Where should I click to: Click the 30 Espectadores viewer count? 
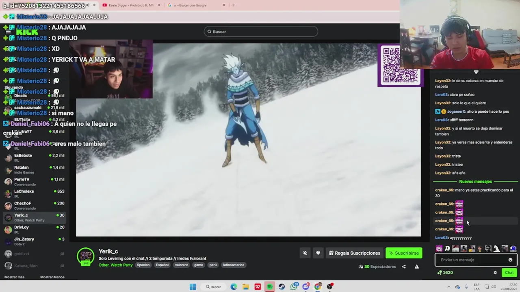point(377,266)
